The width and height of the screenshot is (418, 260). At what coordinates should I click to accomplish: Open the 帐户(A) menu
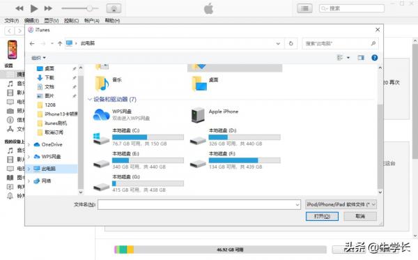[x=92, y=20]
